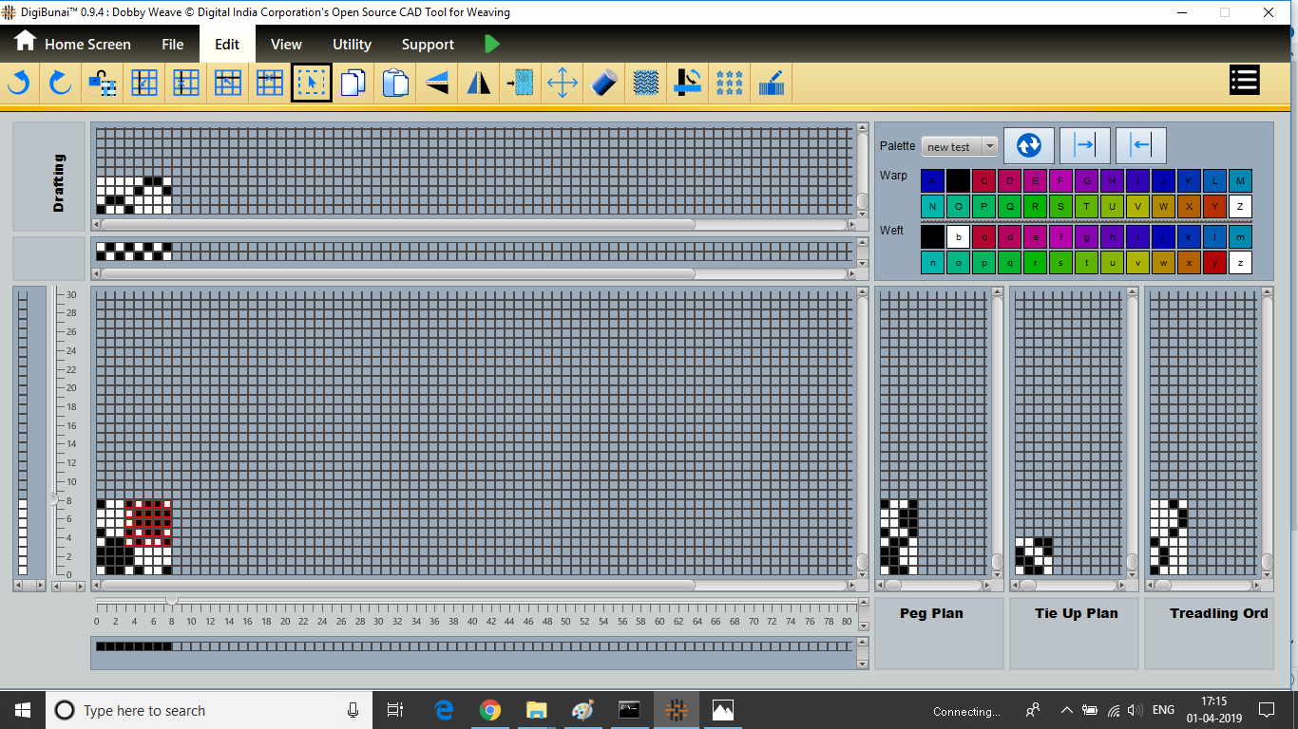Click the four-way move arrows icon
1298x729 pixels.
(x=563, y=84)
